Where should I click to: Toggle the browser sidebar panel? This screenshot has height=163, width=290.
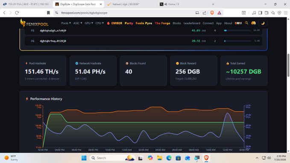(x=260, y=13)
